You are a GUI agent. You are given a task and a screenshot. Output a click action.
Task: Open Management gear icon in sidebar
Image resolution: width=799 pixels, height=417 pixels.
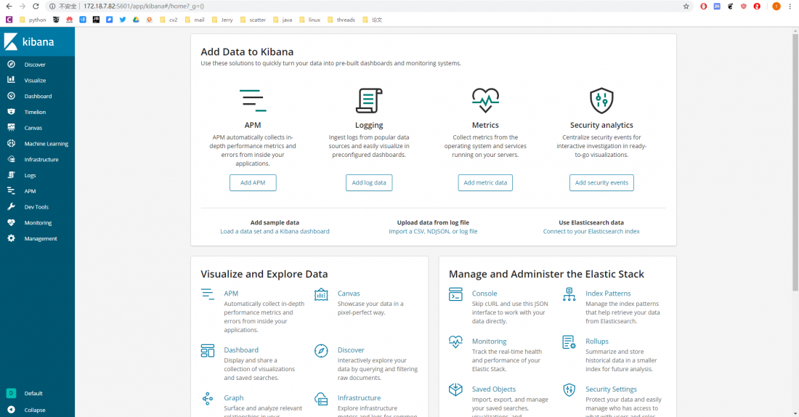[x=11, y=238]
